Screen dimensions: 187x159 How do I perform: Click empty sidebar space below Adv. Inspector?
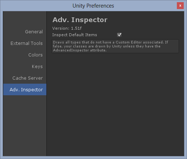25,126
